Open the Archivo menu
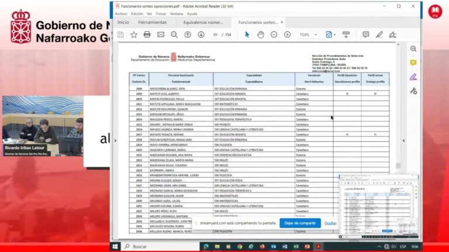The image size is (449, 252). click(x=121, y=14)
